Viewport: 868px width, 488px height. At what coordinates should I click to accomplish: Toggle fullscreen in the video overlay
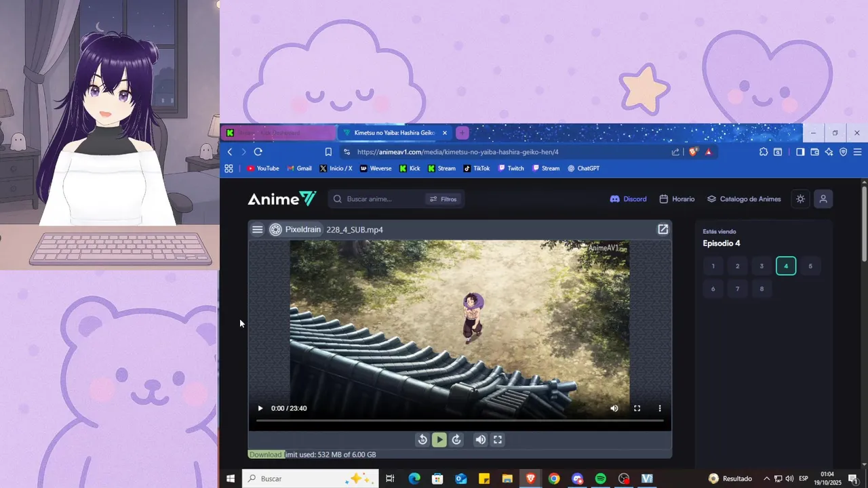coord(637,409)
